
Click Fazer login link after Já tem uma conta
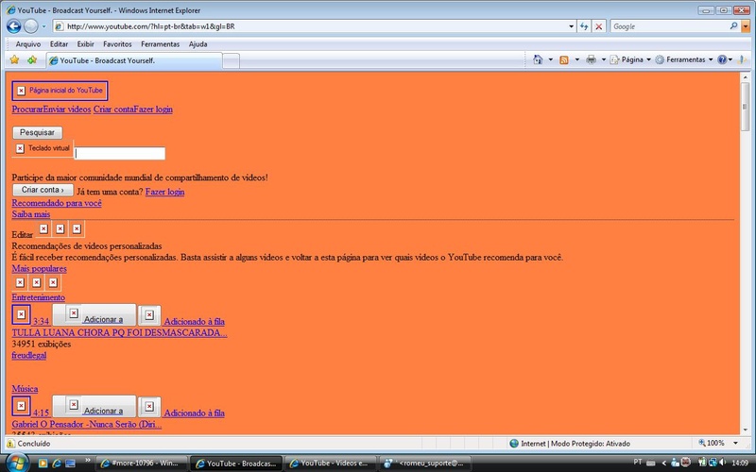tap(164, 192)
